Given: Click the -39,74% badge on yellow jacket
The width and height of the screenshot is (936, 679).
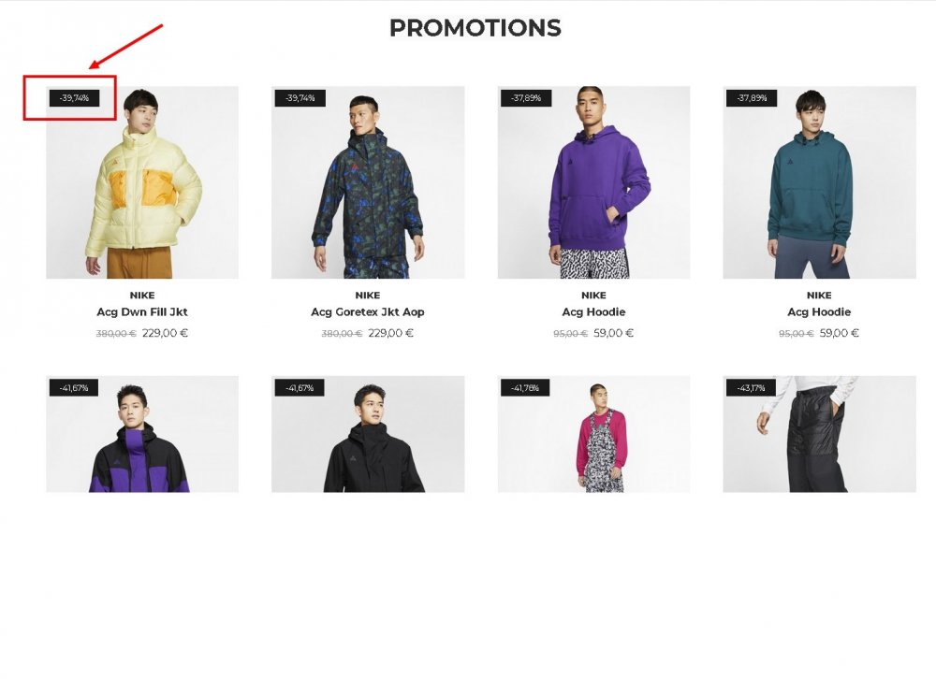Looking at the screenshot, I should pos(74,98).
